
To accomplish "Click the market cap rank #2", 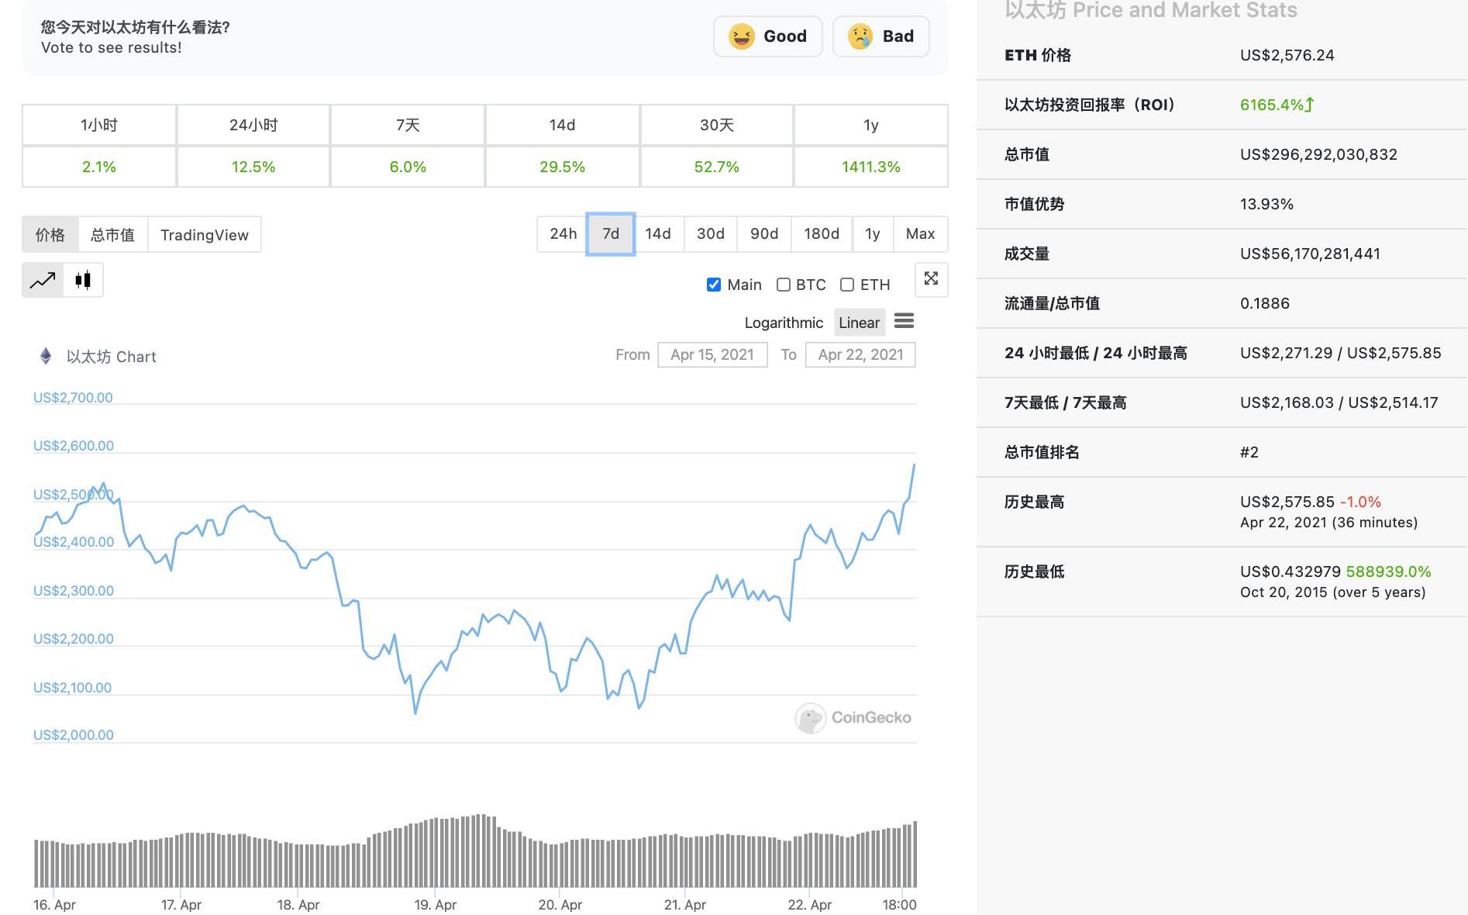I will [x=1249, y=452].
